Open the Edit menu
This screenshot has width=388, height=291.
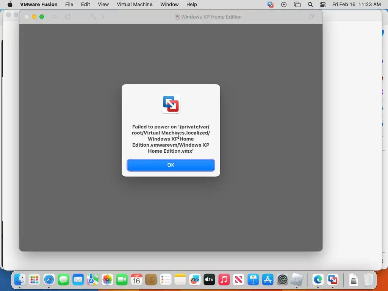point(85,5)
